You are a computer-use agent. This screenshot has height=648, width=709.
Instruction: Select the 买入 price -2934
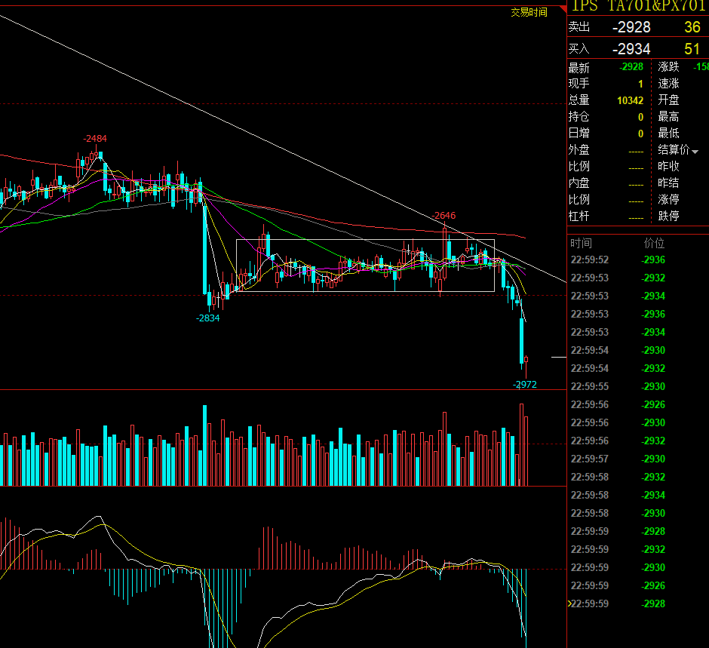click(x=631, y=49)
